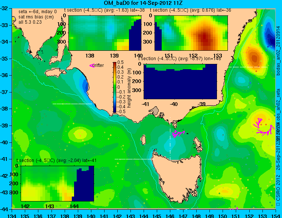
Task: Click the 152 longitude tick in the lat=-36 inset
Action: pos(193,56)
